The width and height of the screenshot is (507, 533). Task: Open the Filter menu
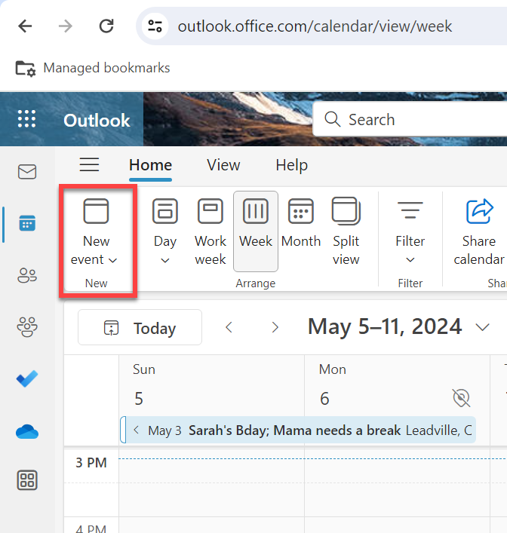click(410, 231)
